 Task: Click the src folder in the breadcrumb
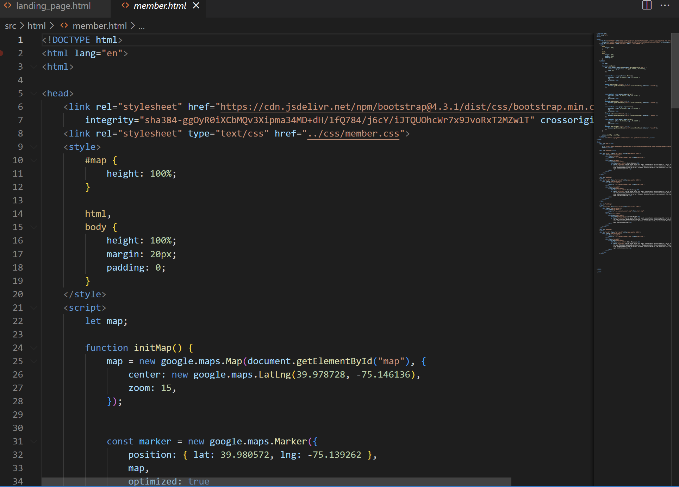pyautogui.click(x=11, y=26)
